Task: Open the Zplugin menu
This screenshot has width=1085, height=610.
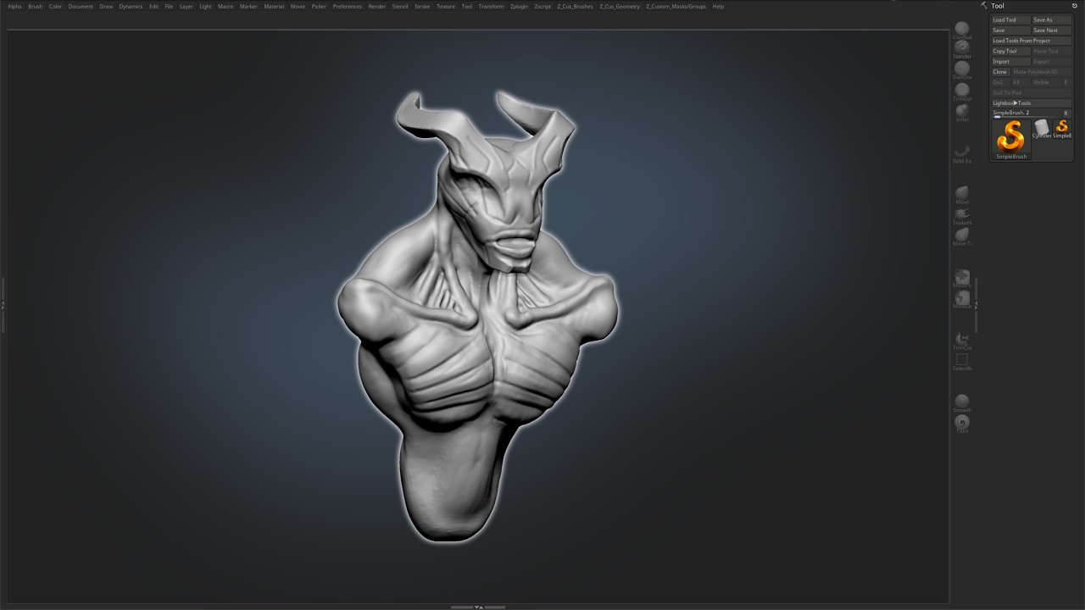Action: tap(519, 6)
